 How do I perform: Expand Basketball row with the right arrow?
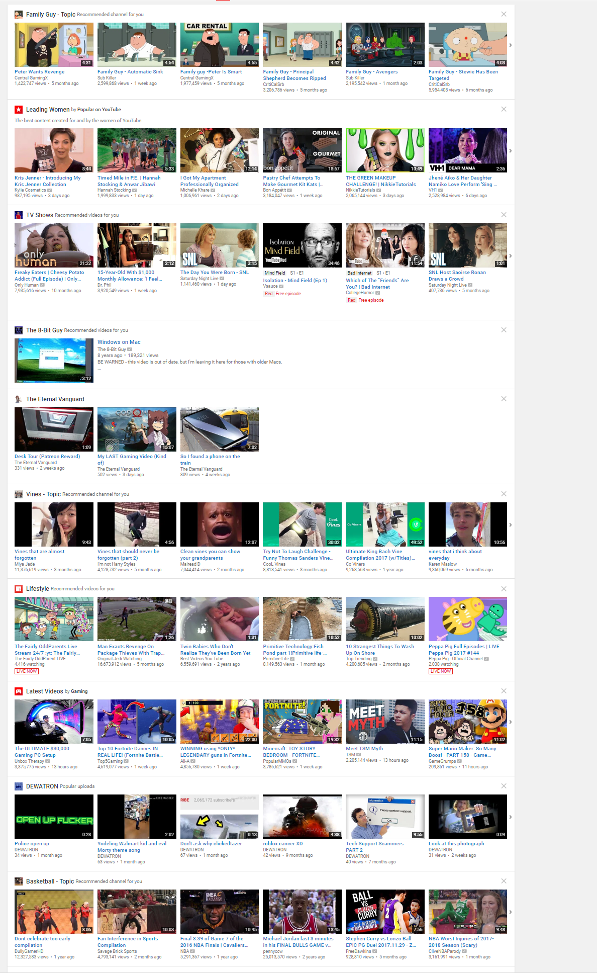pos(511,912)
